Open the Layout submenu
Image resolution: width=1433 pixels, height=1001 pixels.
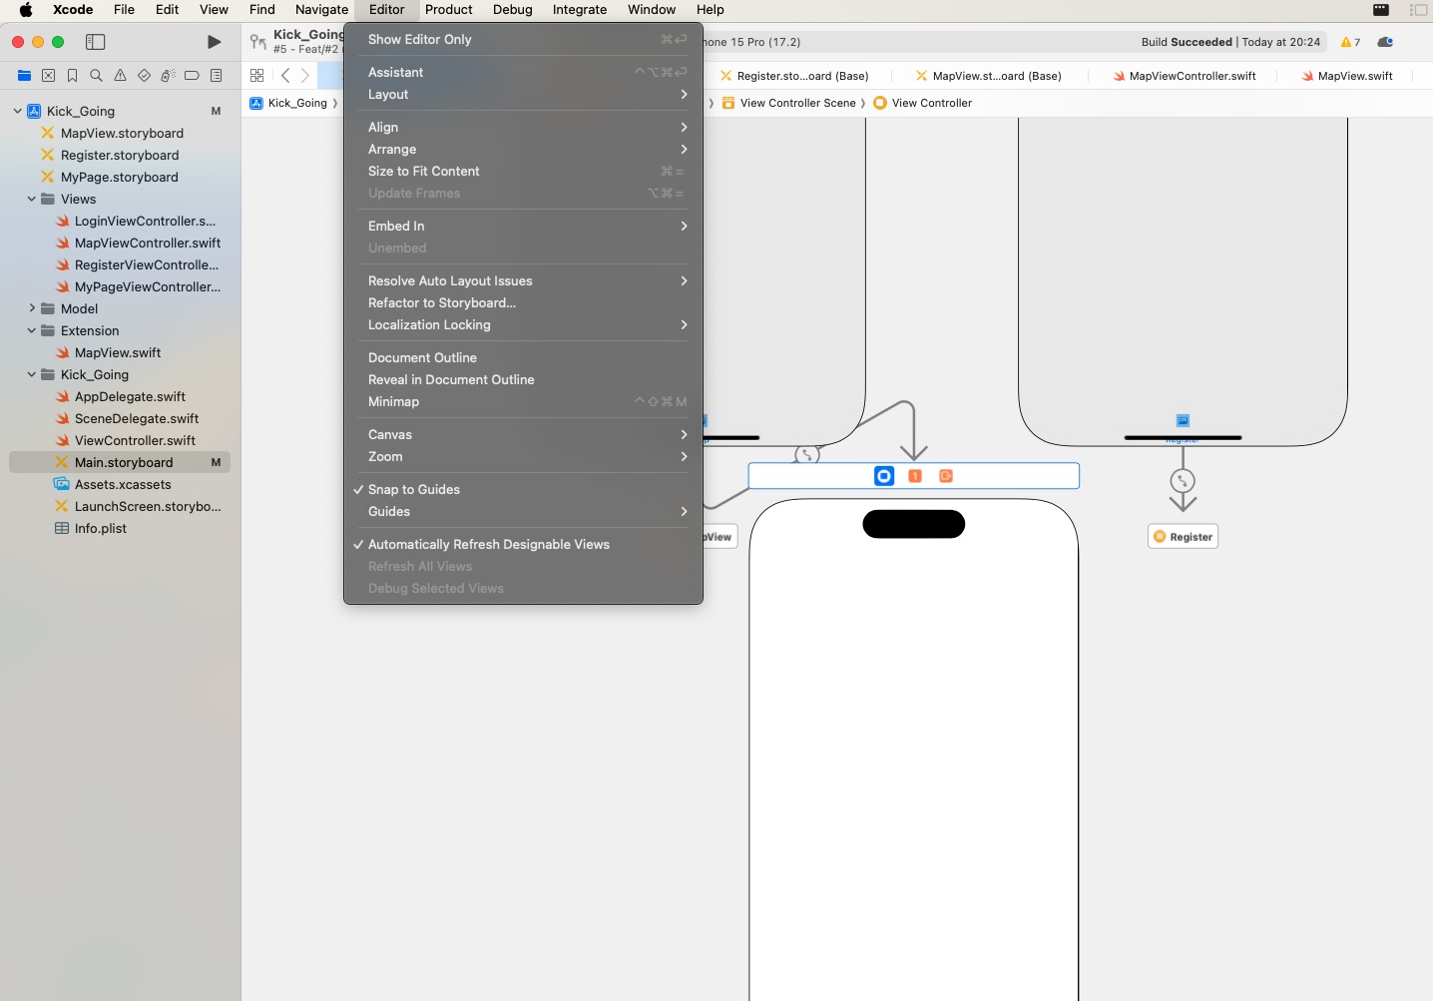[523, 95]
